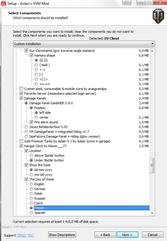This screenshot has height=241, width=167.
Task: Select the == == marker shape
Action: [36, 84]
